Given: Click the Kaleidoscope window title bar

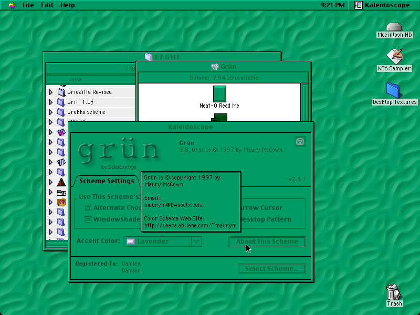Looking at the screenshot, I should point(191,127).
